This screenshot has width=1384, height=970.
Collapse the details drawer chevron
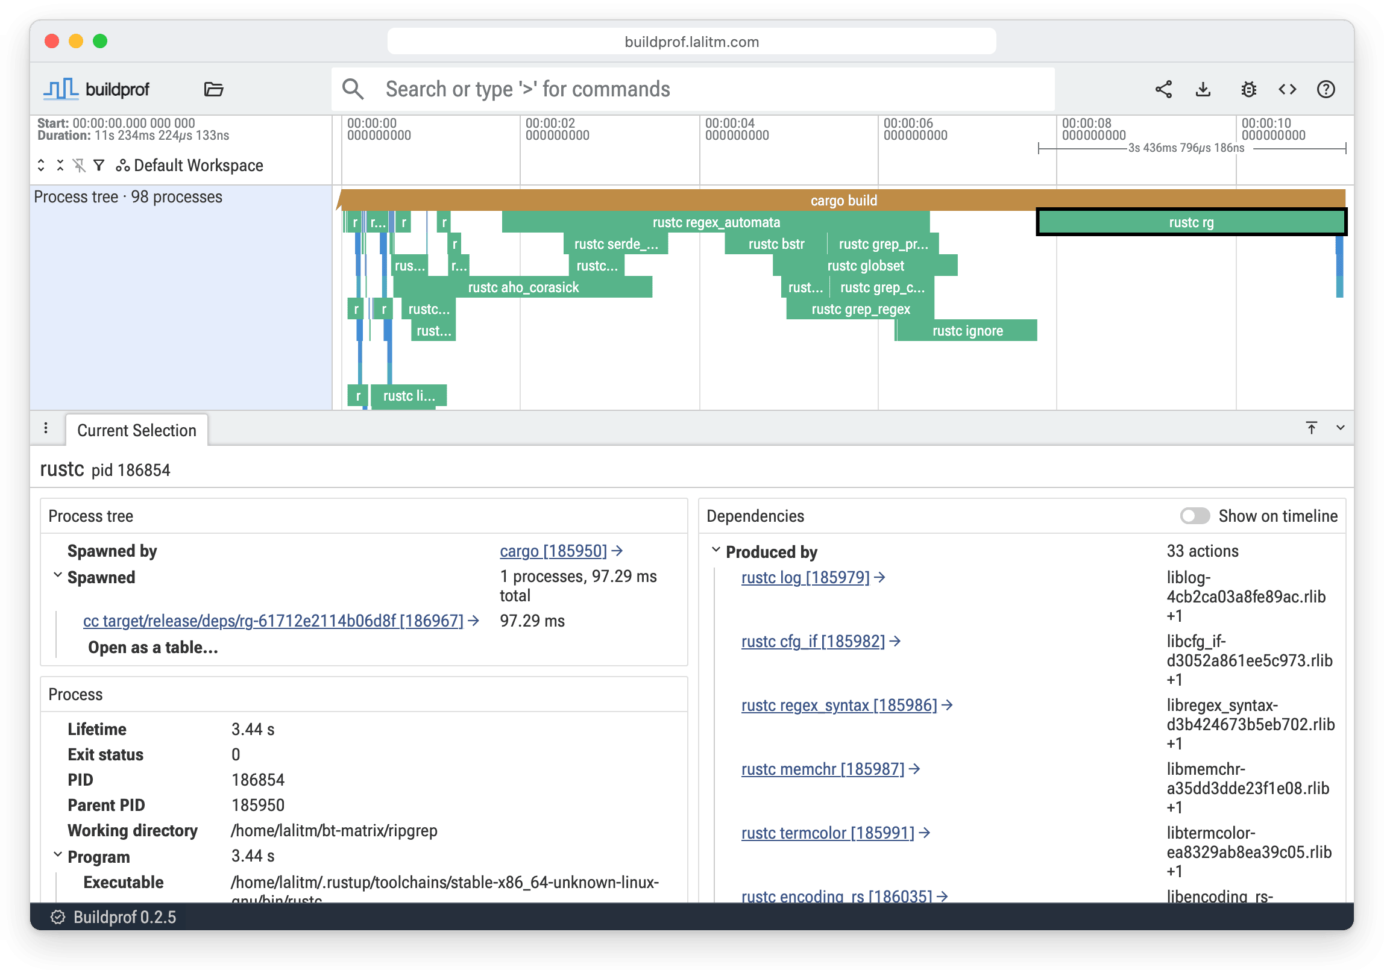[1341, 428]
